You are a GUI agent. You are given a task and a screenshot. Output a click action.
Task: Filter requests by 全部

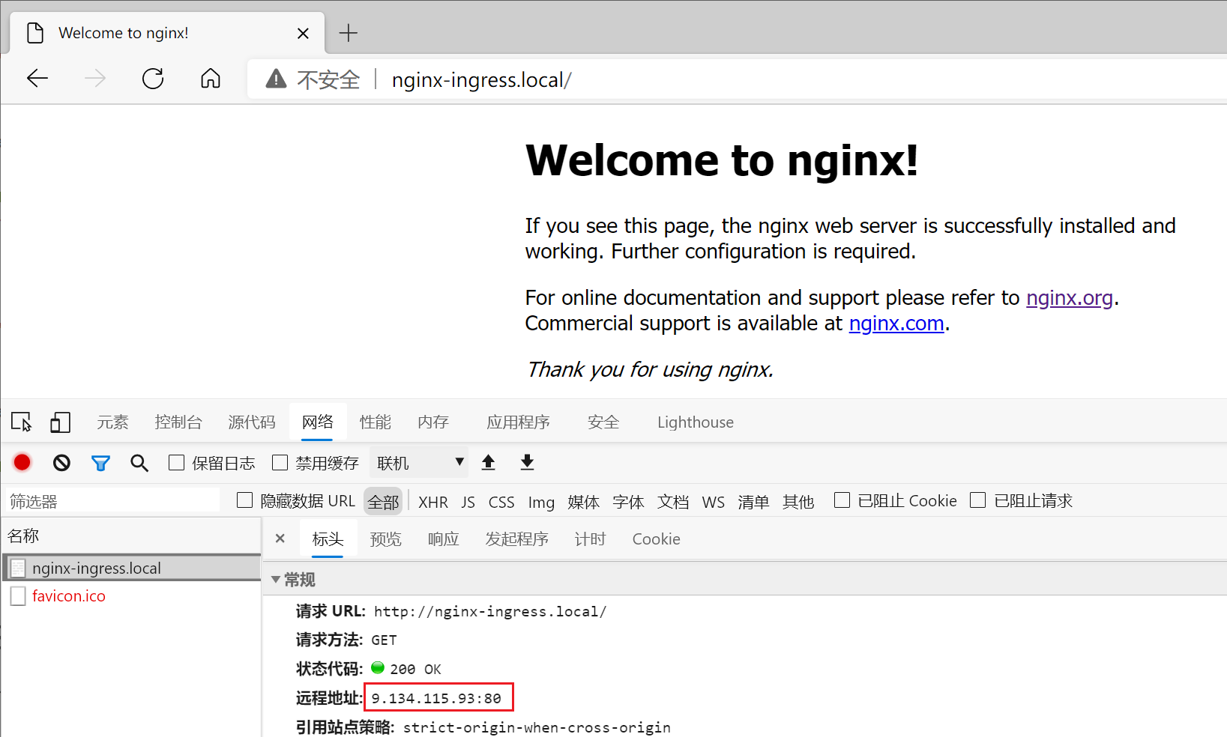click(383, 502)
